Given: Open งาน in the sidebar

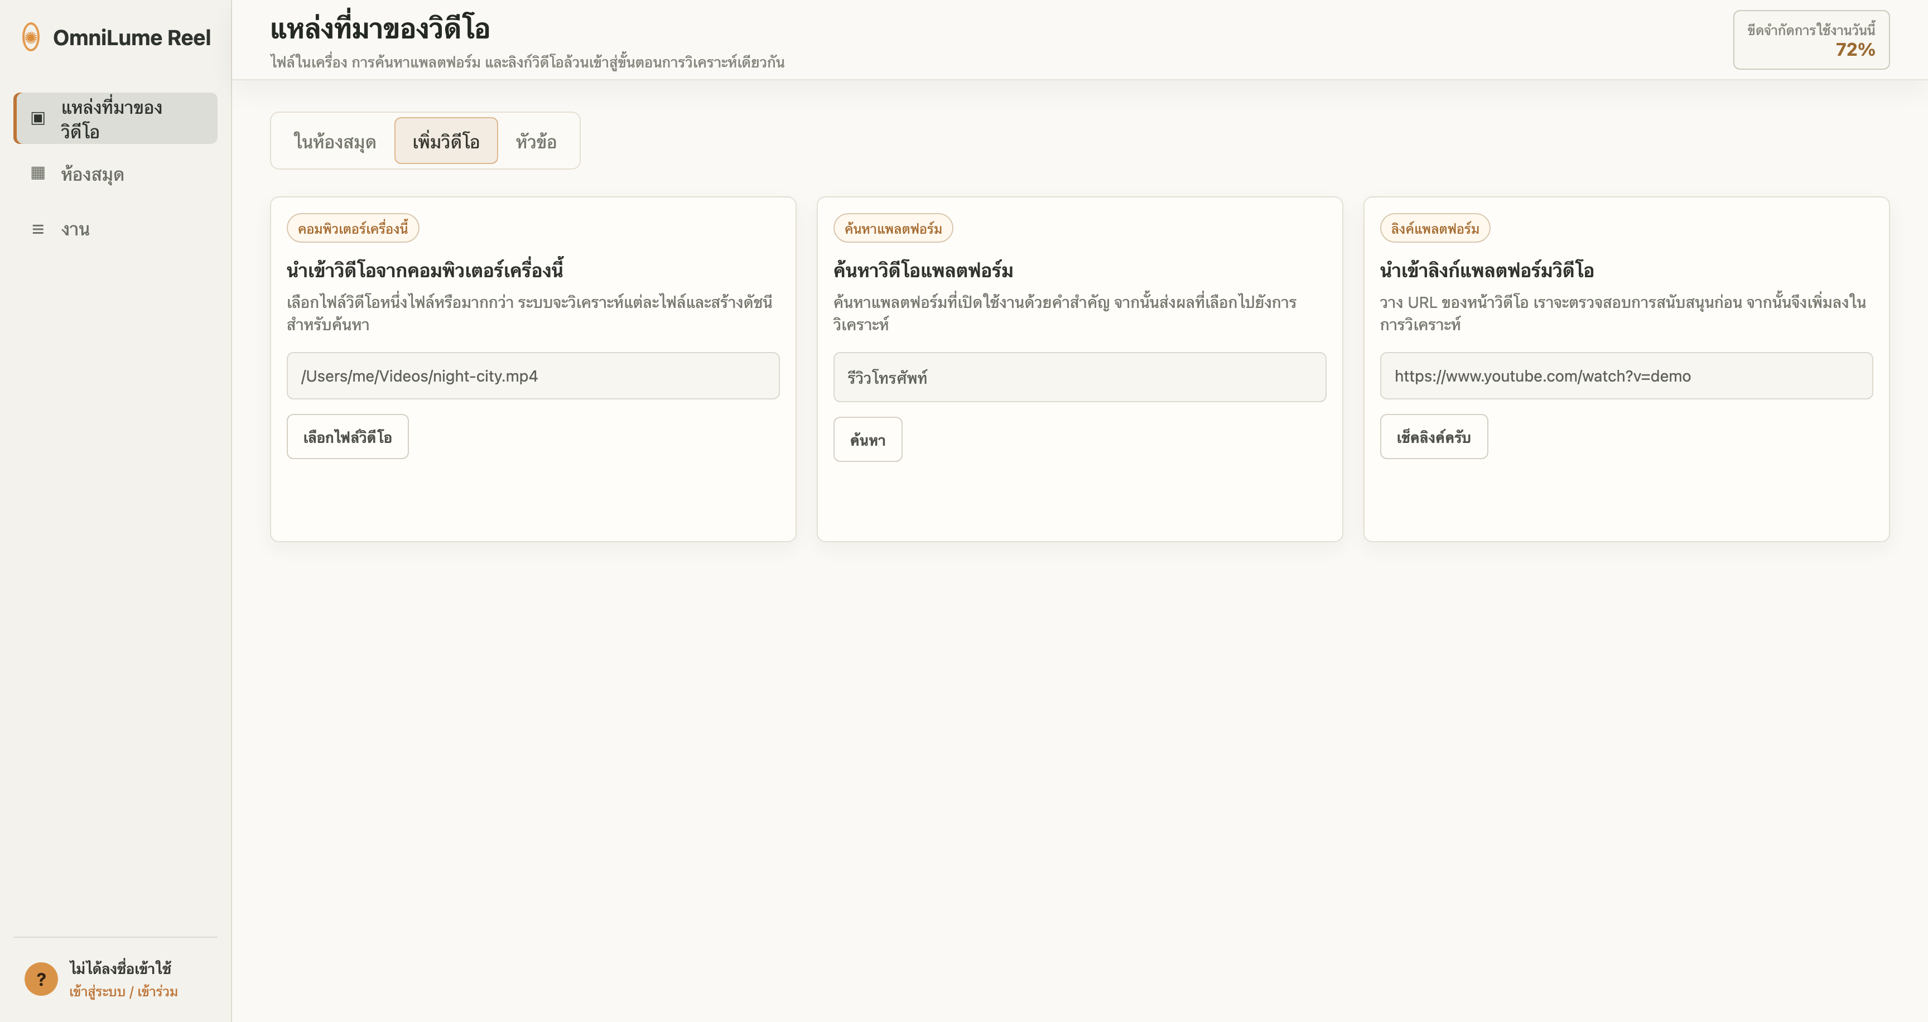Looking at the screenshot, I should click(116, 229).
